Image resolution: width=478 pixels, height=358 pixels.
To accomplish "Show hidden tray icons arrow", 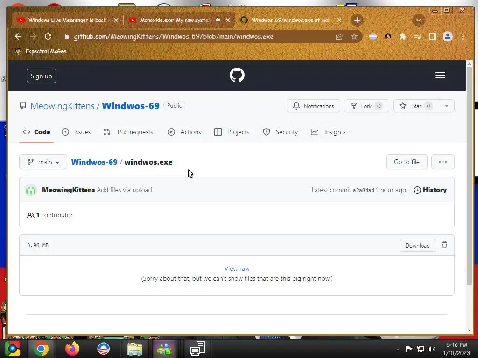I will (x=398, y=349).
